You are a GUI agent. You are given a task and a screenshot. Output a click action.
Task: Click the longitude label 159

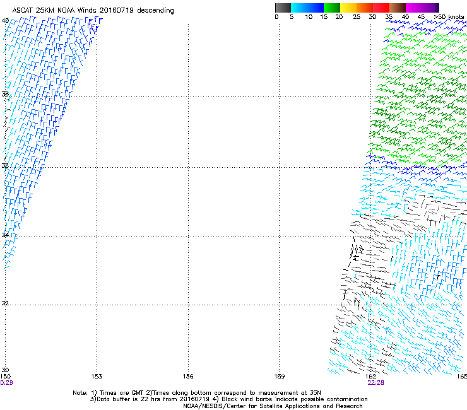pyautogui.click(x=280, y=377)
